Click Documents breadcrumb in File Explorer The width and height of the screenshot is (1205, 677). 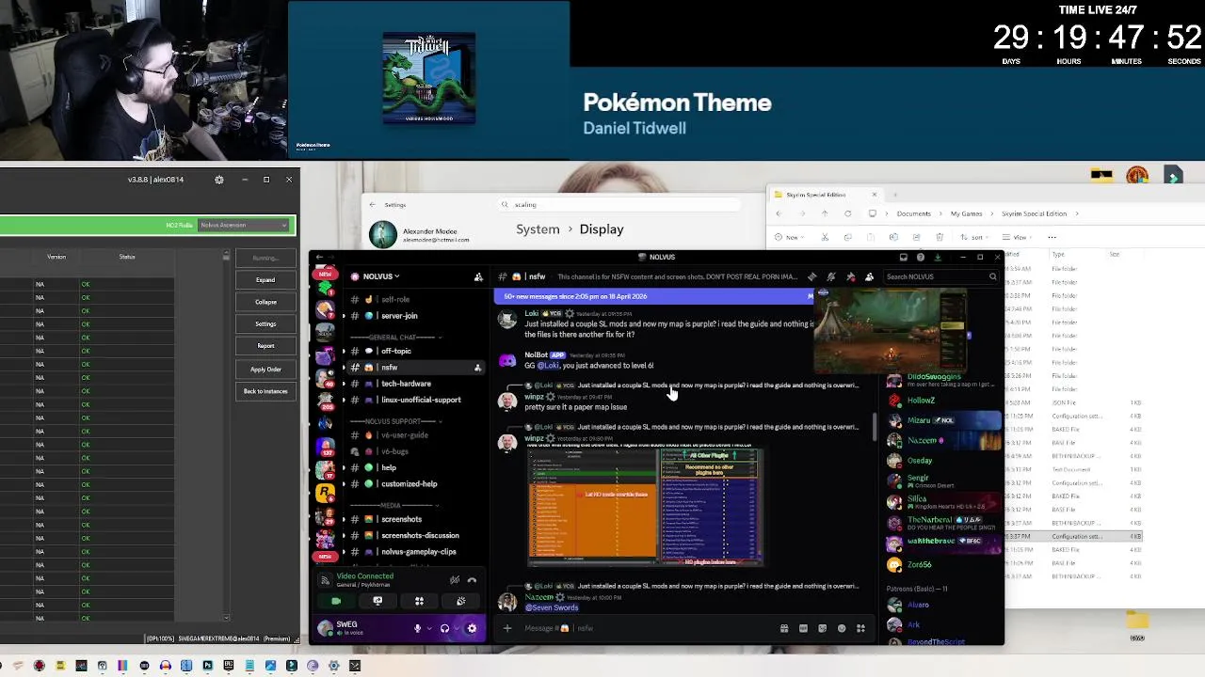pos(913,213)
